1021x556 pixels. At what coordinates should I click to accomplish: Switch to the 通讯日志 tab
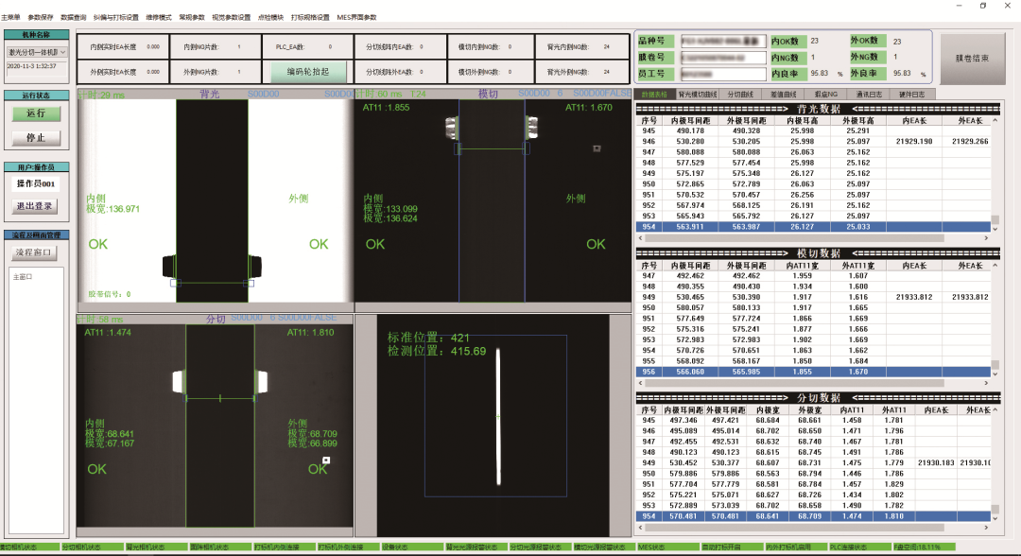click(869, 95)
